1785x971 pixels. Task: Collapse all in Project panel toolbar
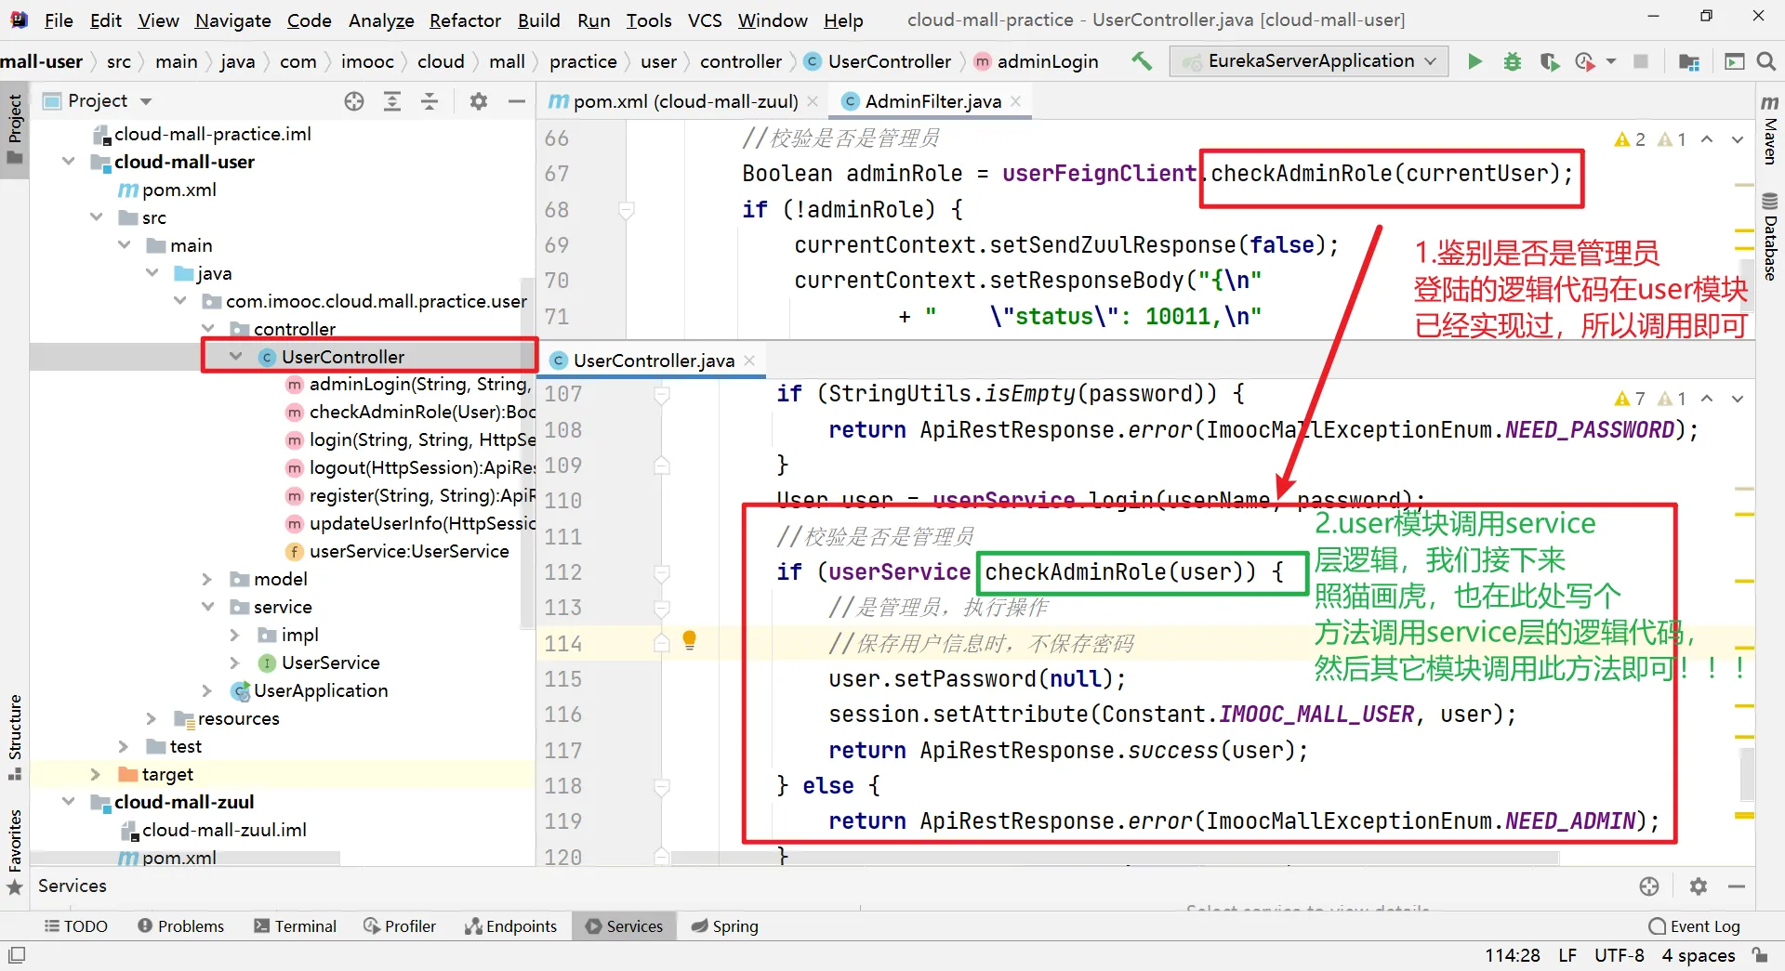[430, 101]
